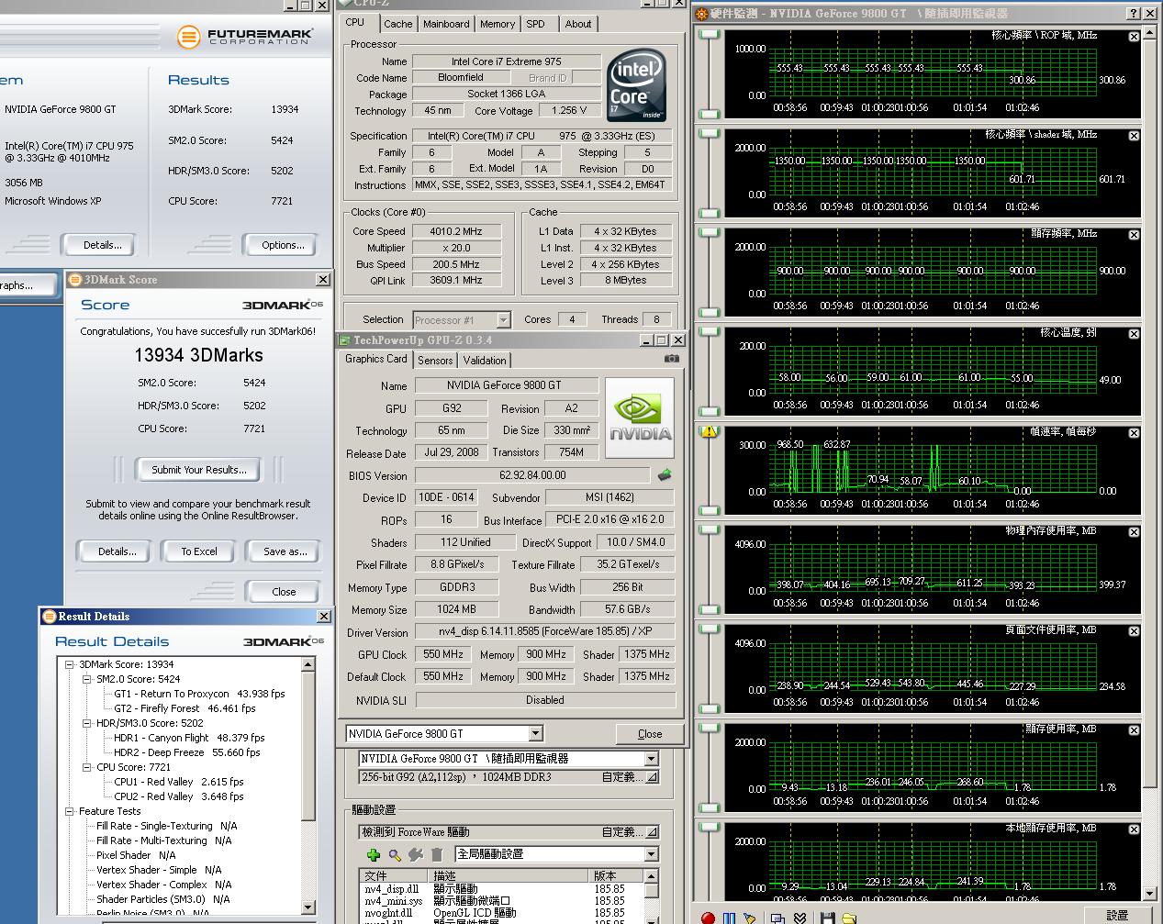
Task: Collapse the CPU Score 7721 tree node
Action: click(x=87, y=767)
